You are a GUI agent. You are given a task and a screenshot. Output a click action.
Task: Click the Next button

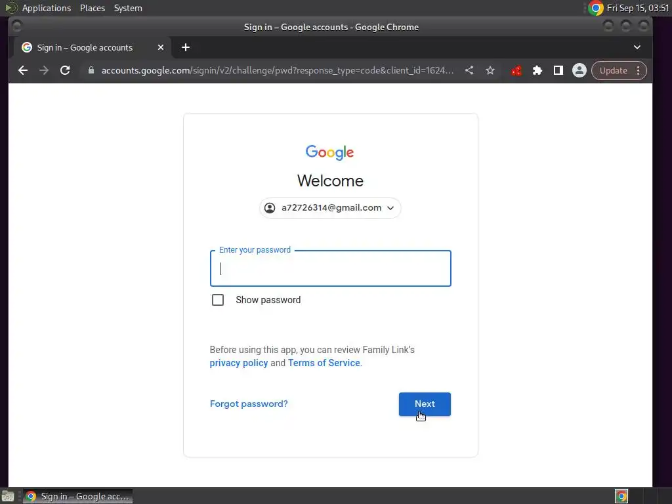coord(425,404)
